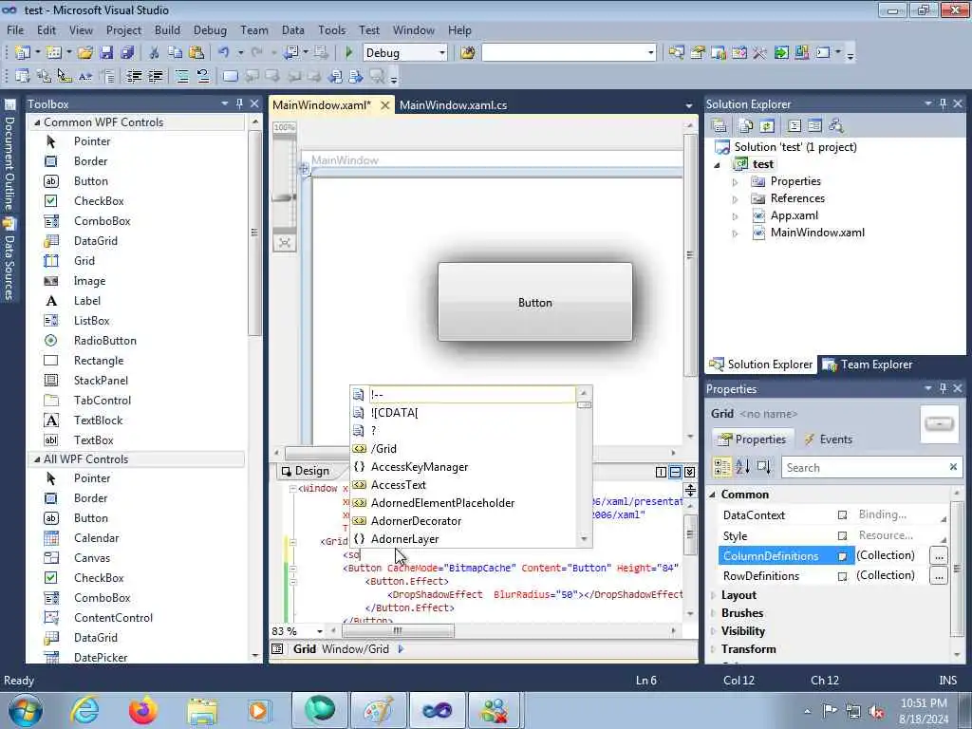
Task: Click the DataContext property marker square
Action: click(842, 514)
